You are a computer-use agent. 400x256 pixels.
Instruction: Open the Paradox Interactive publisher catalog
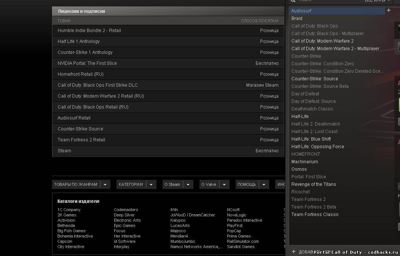245,220
